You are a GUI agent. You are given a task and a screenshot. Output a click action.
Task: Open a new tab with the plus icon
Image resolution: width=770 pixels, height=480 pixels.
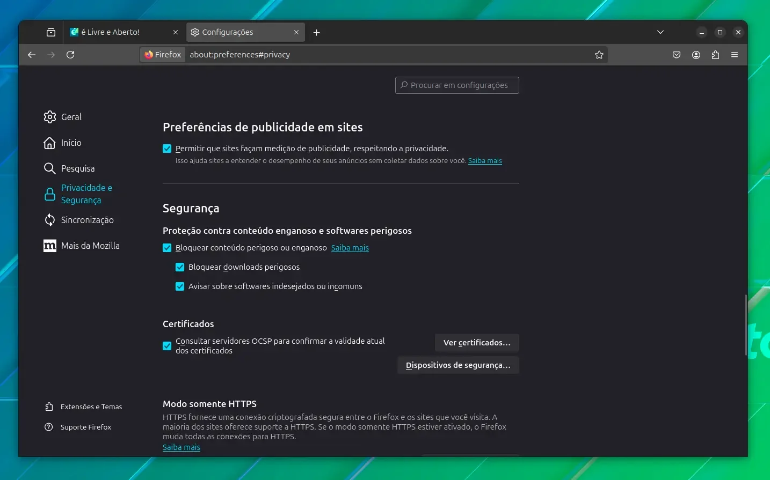tap(317, 32)
